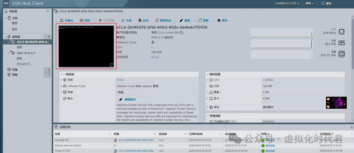Expand the 硬盘 1 hardware row
Image resolution: width=354 pixels, height=153 pixels.
point(207,92)
